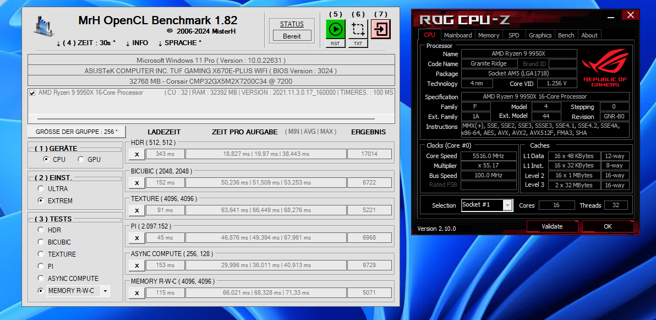Screen dimensions: 656x320
Task: Click the MEMORY R-W-C result value 5071
Action: pyautogui.click(x=369, y=293)
